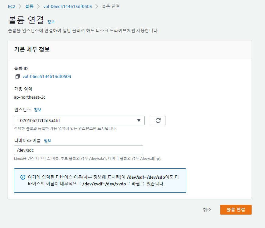Open the instance dropdown arrow

click(139, 121)
